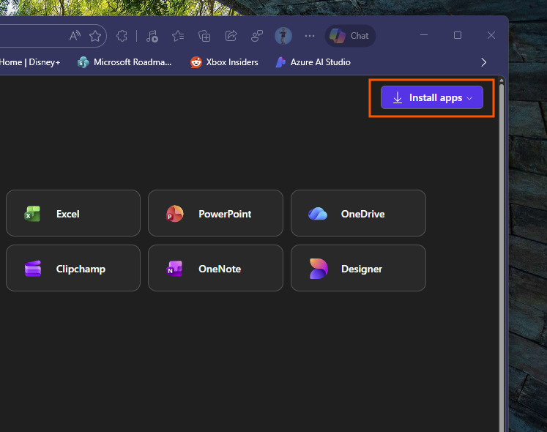
Task: Open the Clipchamp app tile
Action: (x=73, y=268)
